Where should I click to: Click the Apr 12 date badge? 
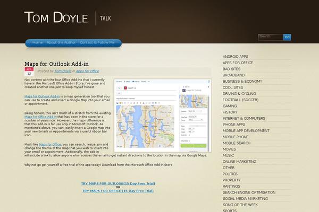[29, 72]
